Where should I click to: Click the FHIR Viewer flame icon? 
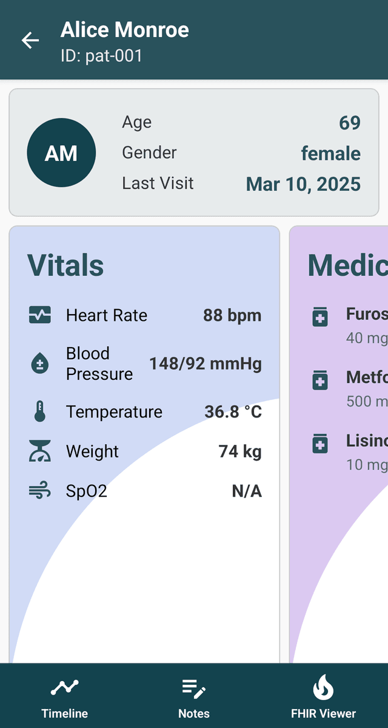click(323, 687)
